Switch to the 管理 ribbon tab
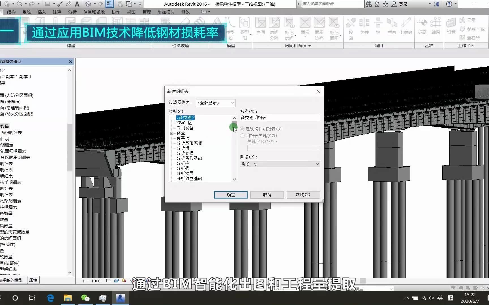489x305 pixels. tap(147, 12)
